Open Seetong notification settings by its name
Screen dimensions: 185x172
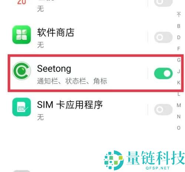coord(54,69)
